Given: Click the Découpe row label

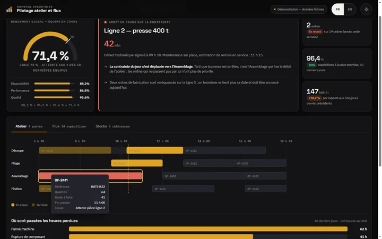Looking at the screenshot, I should (18, 150).
